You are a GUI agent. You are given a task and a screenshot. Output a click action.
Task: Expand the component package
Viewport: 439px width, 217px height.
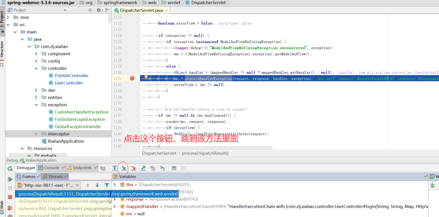[x=36, y=54]
